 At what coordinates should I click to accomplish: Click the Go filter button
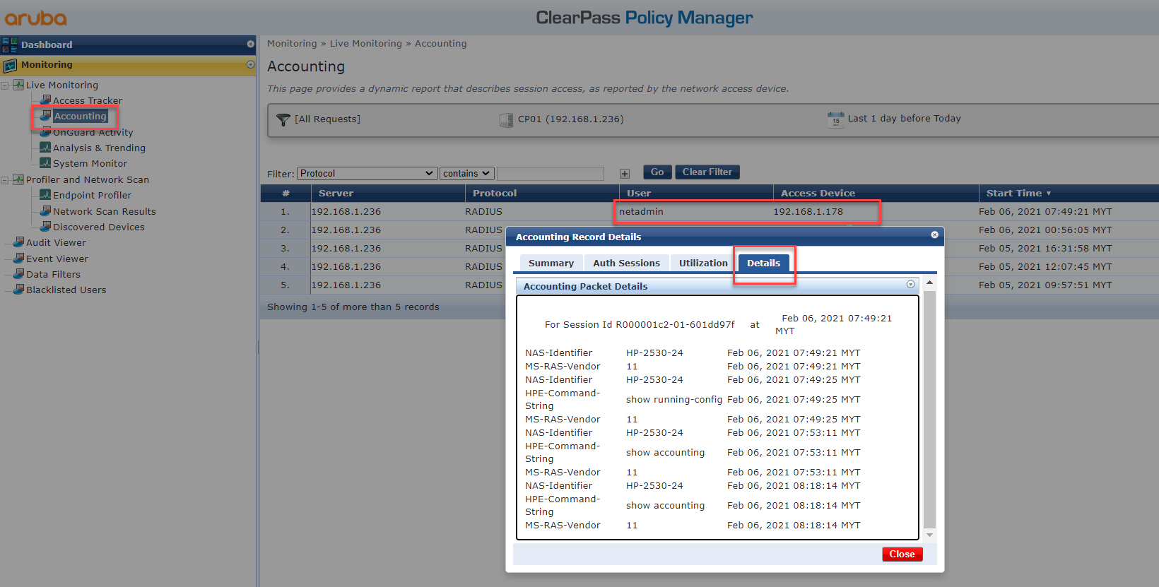tap(657, 172)
